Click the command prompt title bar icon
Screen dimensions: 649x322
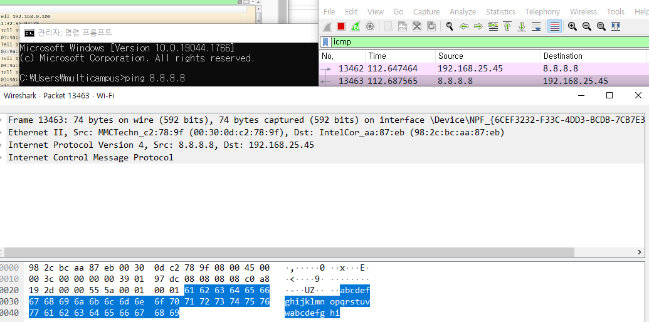(x=29, y=33)
